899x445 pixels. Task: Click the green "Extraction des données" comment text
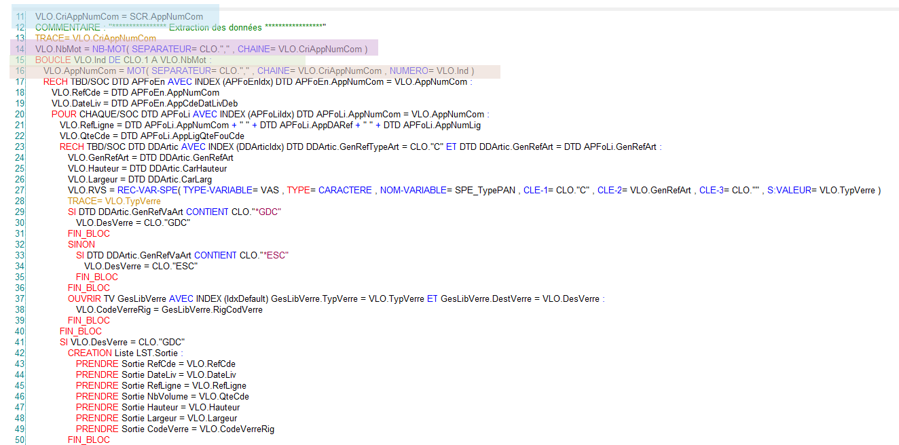point(216,27)
